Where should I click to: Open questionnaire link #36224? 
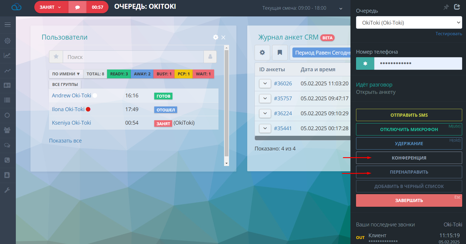click(x=283, y=113)
